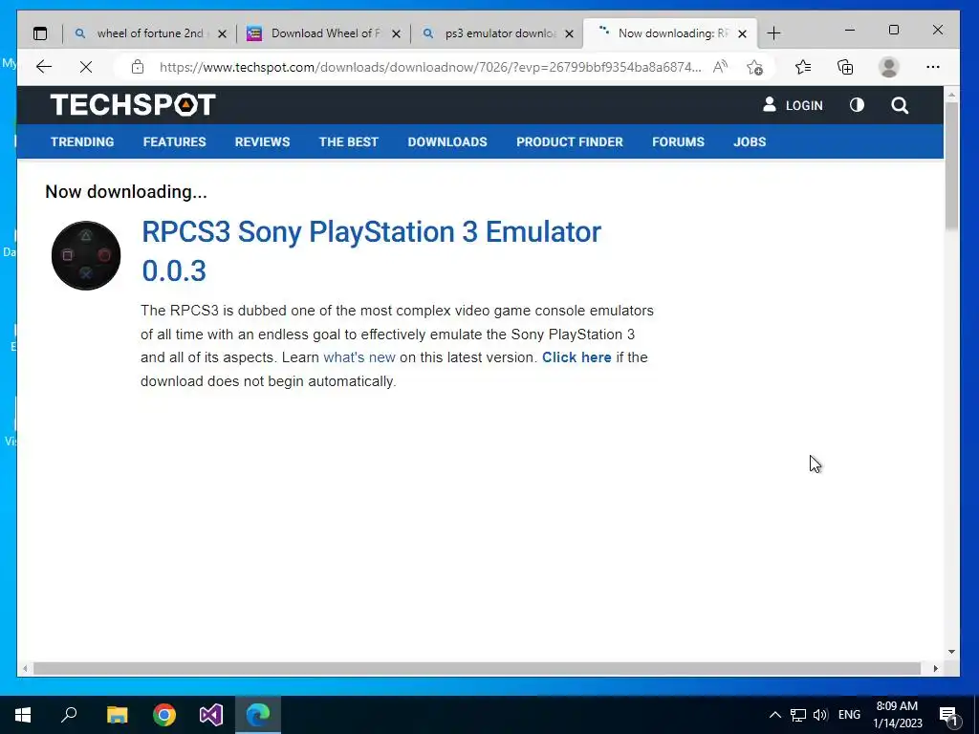979x734 pixels.
Task: Open network status tray icon
Action: coord(798,715)
